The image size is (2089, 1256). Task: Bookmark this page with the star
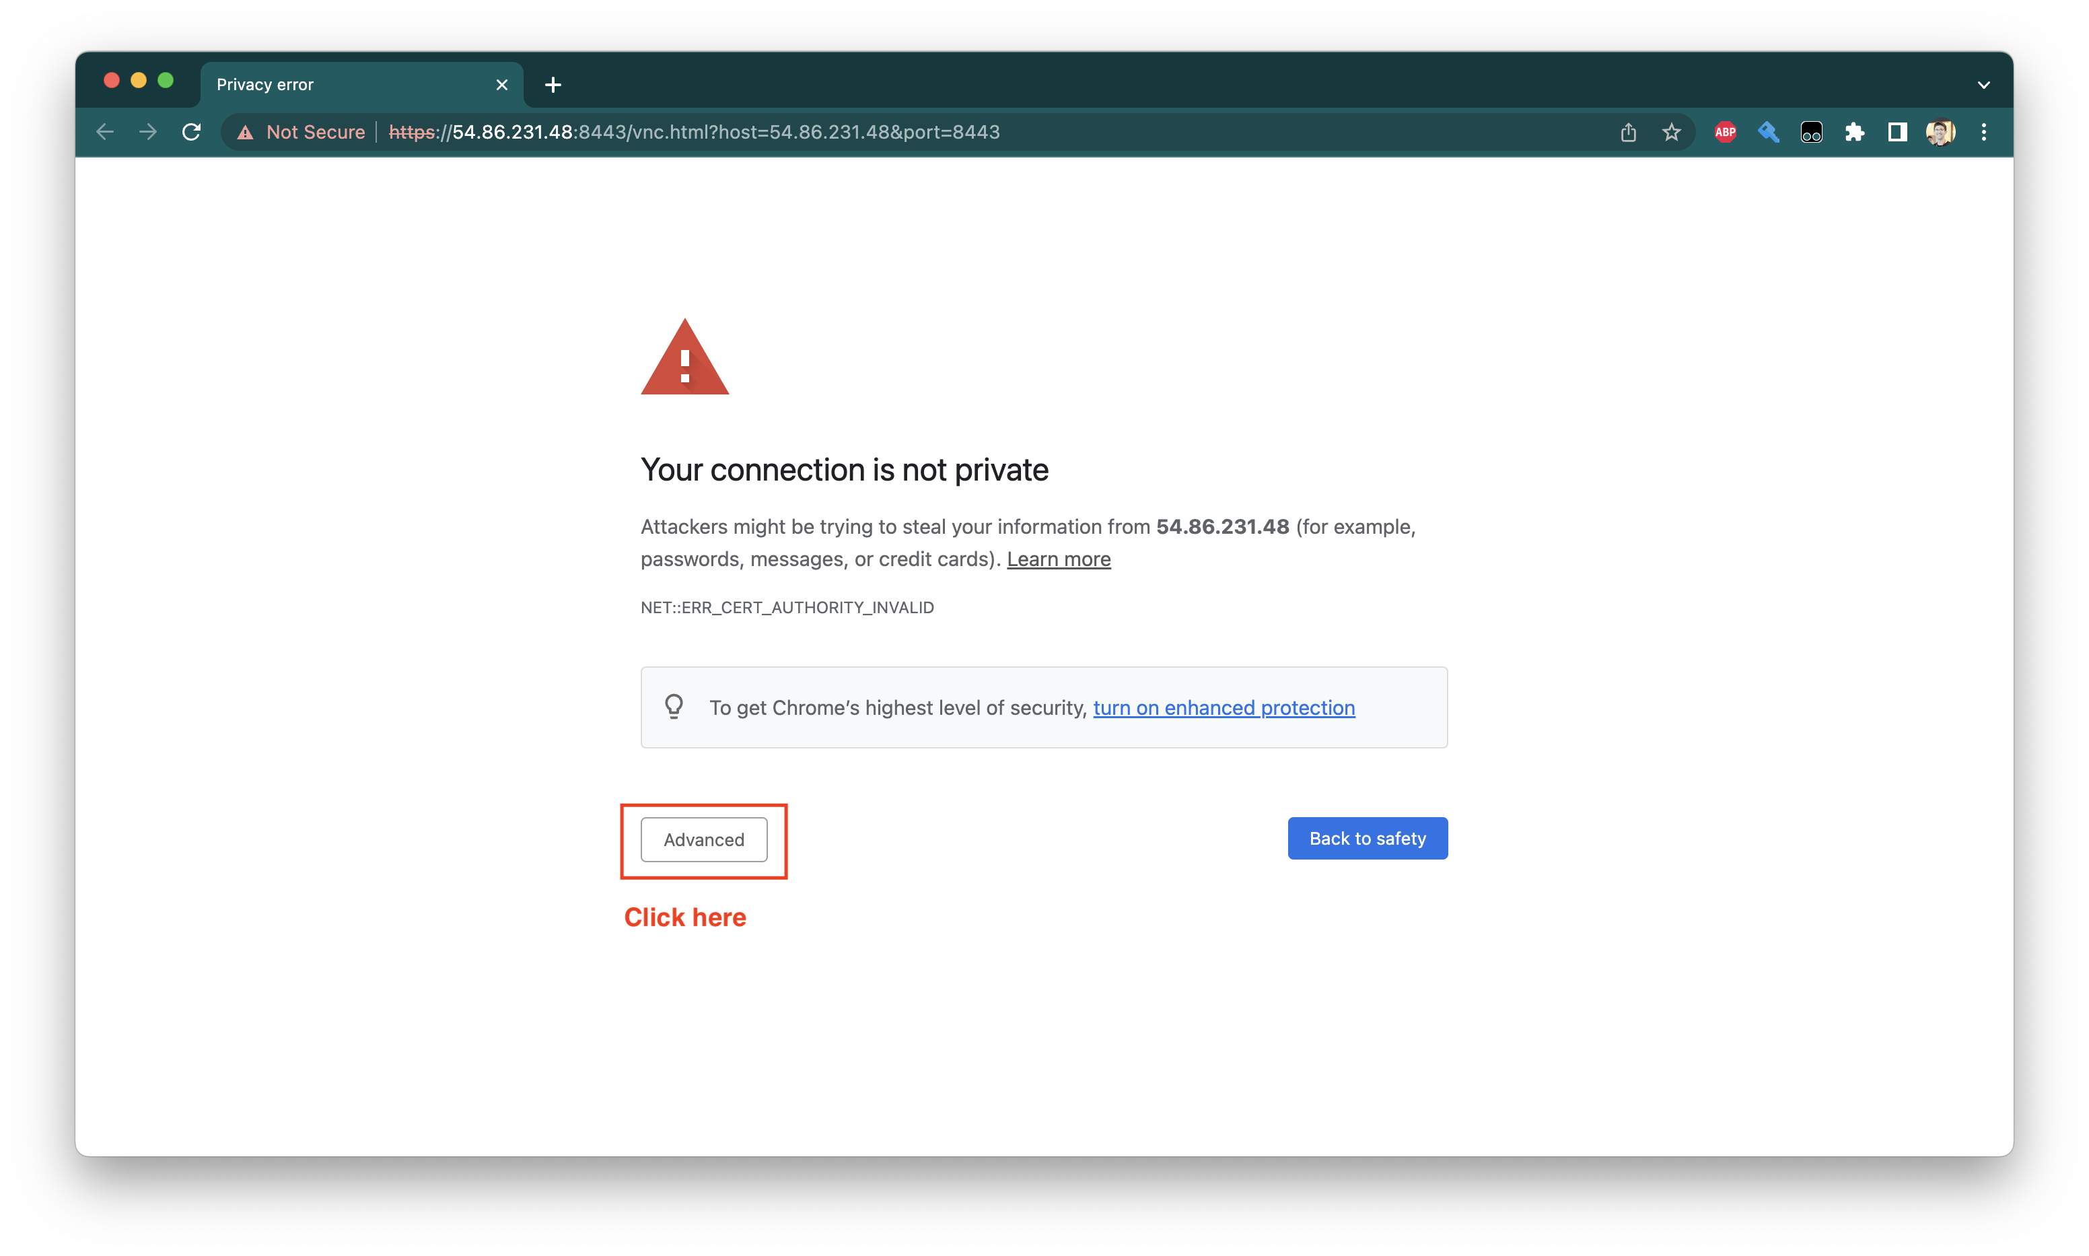coord(1672,132)
